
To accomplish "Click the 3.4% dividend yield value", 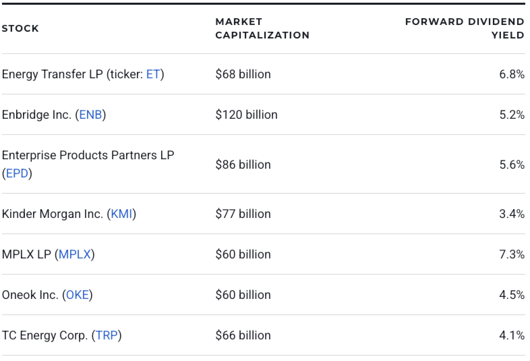I will click(x=511, y=214).
